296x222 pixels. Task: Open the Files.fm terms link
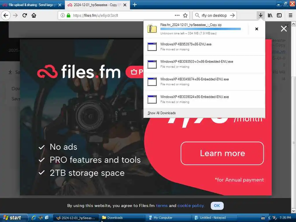click(x=162, y=206)
